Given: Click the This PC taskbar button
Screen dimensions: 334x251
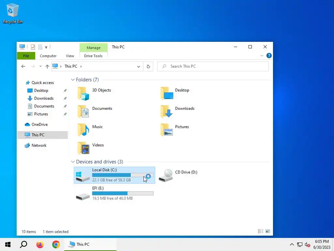Looking at the screenshot, I should pos(90,244).
